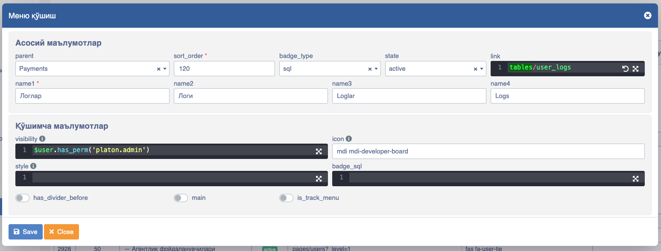Image resolution: width=661 pixels, height=251 pixels.
Task: Edit the icon field mdi-developer-board
Action: point(488,151)
